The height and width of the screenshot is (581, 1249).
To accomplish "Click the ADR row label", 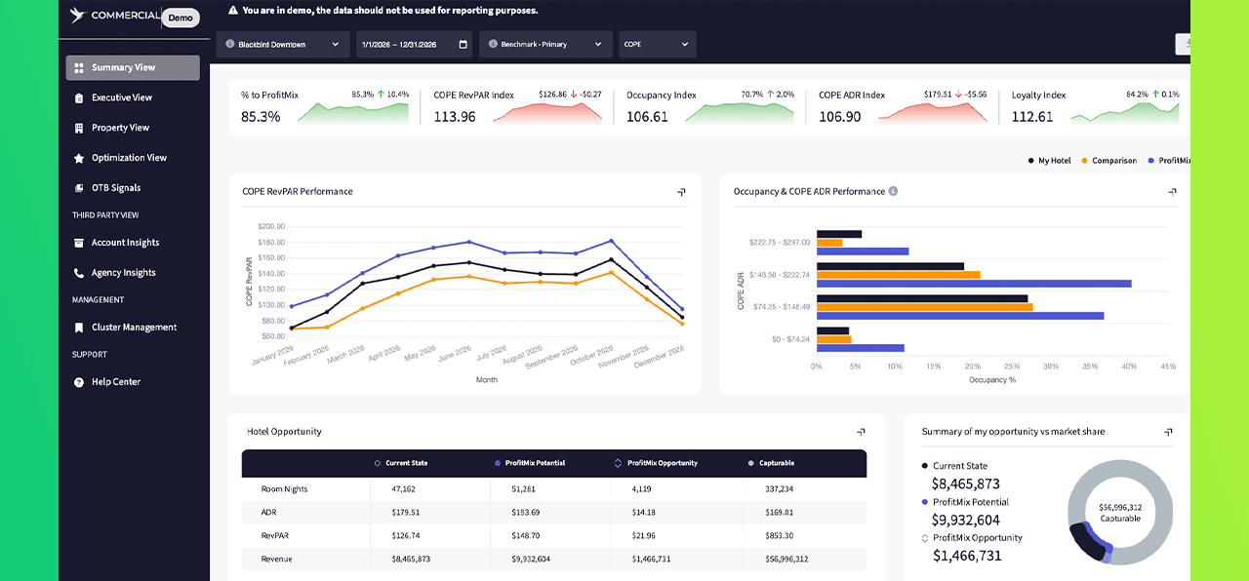I will (269, 513).
